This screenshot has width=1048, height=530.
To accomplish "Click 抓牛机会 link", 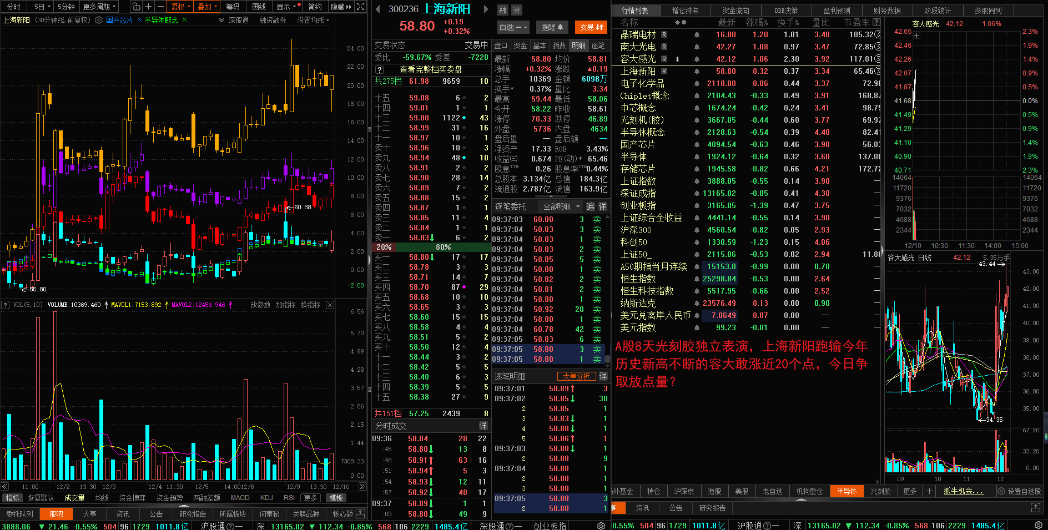I will tap(964, 491).
